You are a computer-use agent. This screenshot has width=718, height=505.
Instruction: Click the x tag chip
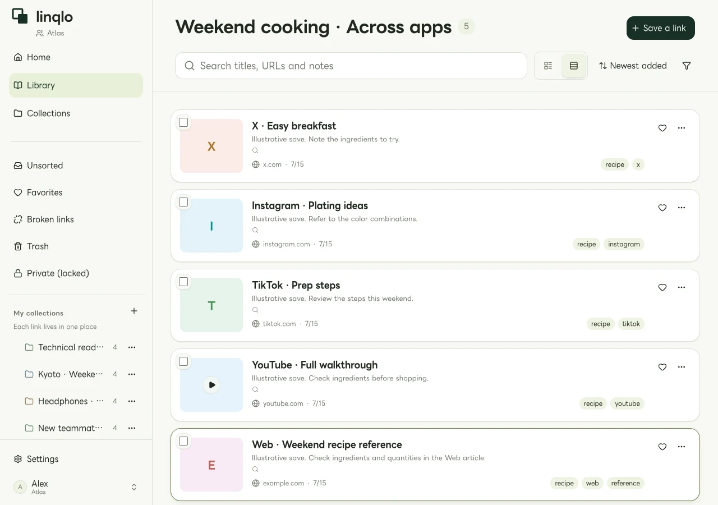coord(638,164)
